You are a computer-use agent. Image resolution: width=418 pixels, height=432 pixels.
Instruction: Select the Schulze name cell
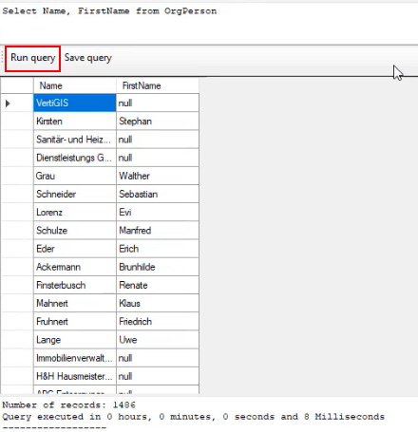coord(75,231)
